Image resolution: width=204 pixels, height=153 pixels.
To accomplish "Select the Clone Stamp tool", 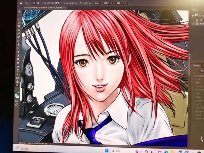I will [19, 44].
